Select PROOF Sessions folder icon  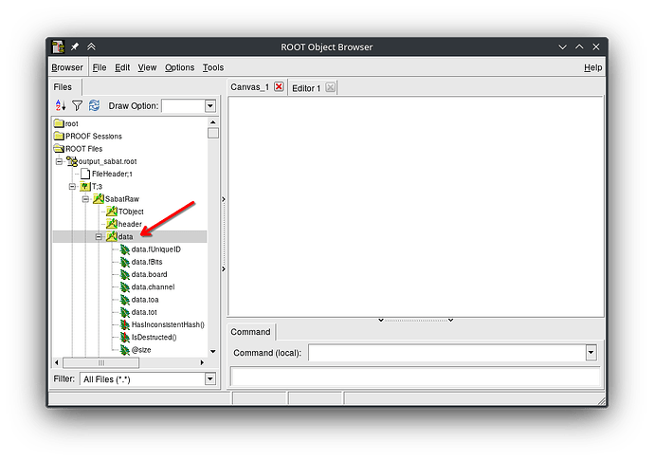pyautogui.click(x=59, y=136)
